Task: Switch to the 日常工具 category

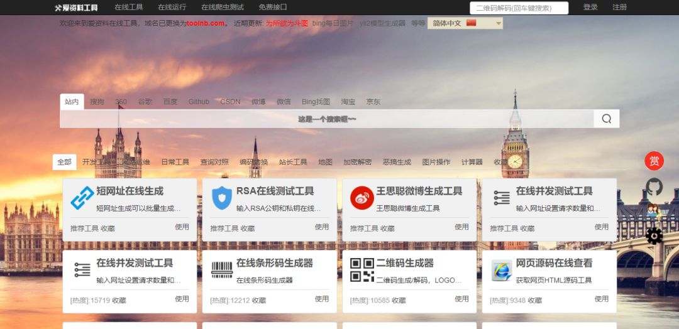Action: coord(175,162)
